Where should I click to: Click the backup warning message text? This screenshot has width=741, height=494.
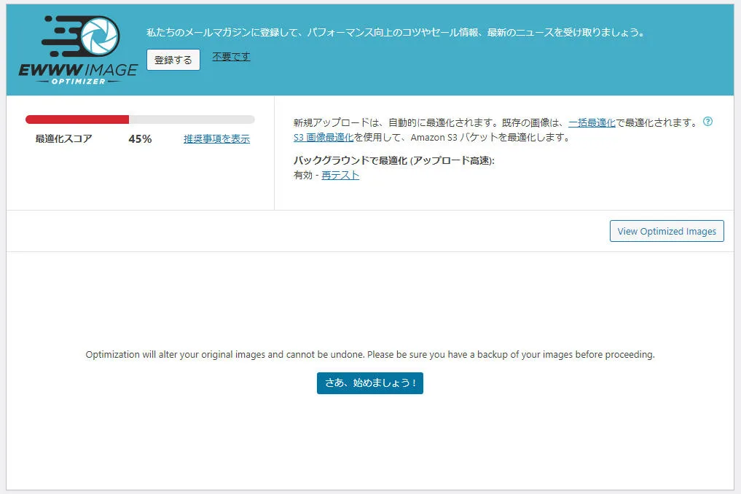point(370,355)
